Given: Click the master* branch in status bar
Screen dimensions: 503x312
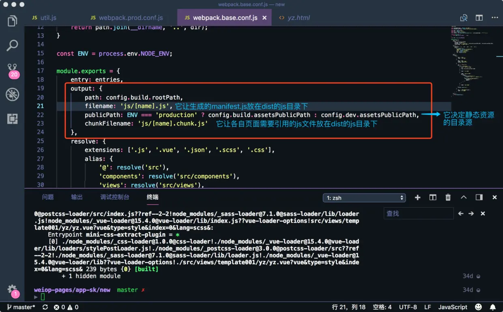Looking at the screenshot, I should coord(21,307).
